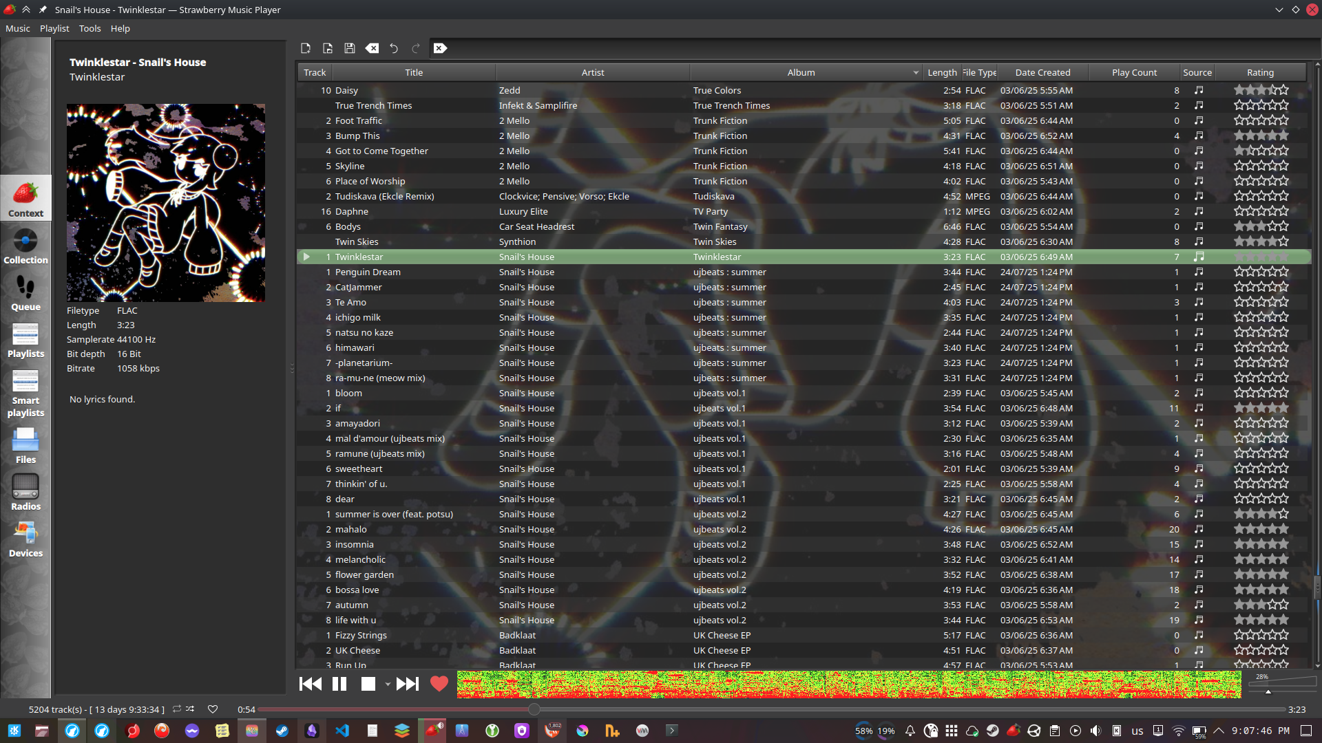Sort by the Title column header

tap(414, 72)
